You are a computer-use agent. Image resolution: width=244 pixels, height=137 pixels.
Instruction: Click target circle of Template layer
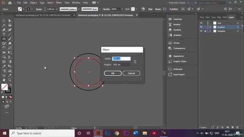[238, 31]
